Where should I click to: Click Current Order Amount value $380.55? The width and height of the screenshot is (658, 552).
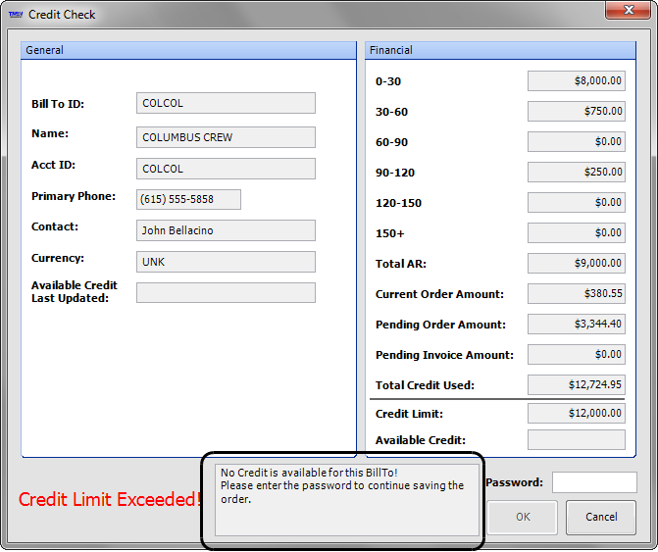[577, 293]
